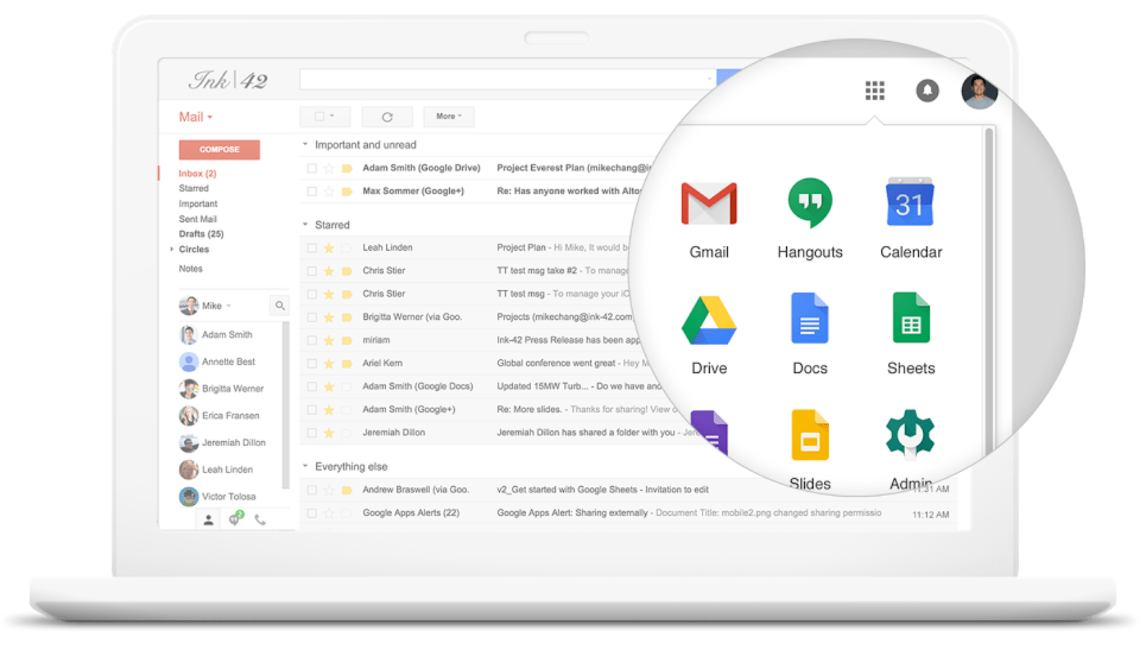
Task: Expand the Circles label
Action: [x=171, y=249]
